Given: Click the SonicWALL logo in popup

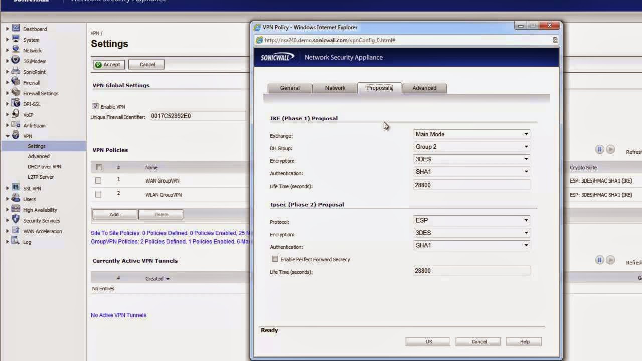Looking at the screenshot, I should 277,57.
